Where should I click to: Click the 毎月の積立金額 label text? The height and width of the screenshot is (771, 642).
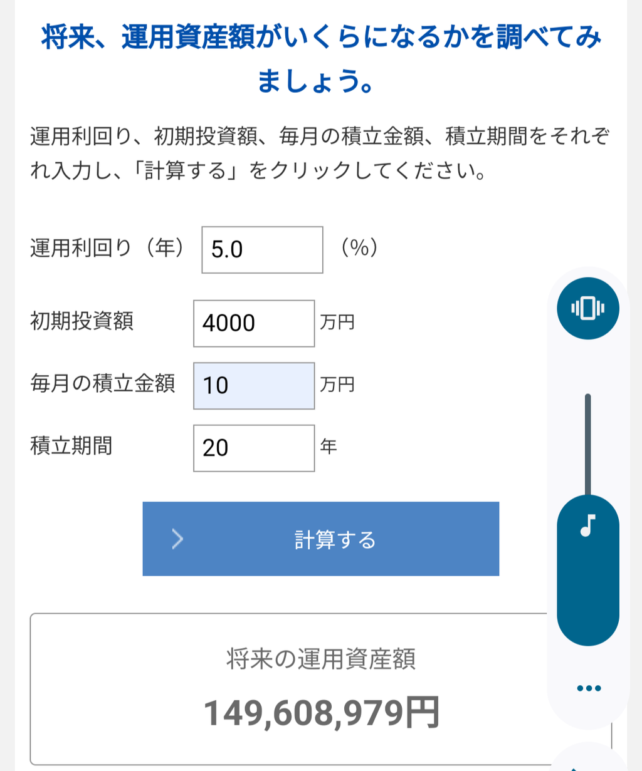pyautogui.click(x=102, y=383)
